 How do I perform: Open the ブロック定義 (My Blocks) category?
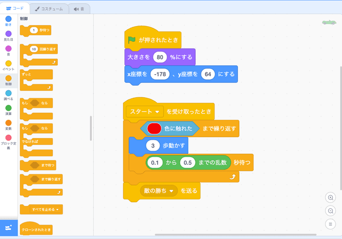pyautogui.click(x=9, y=138)
